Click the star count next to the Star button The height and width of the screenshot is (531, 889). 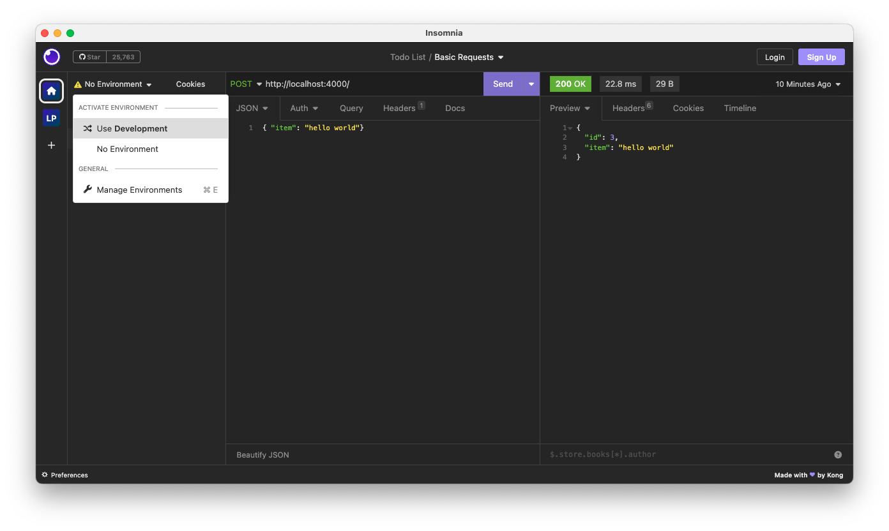point(123,56)
